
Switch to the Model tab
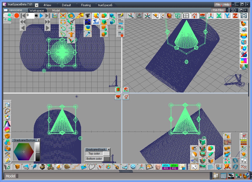(56, 10)
